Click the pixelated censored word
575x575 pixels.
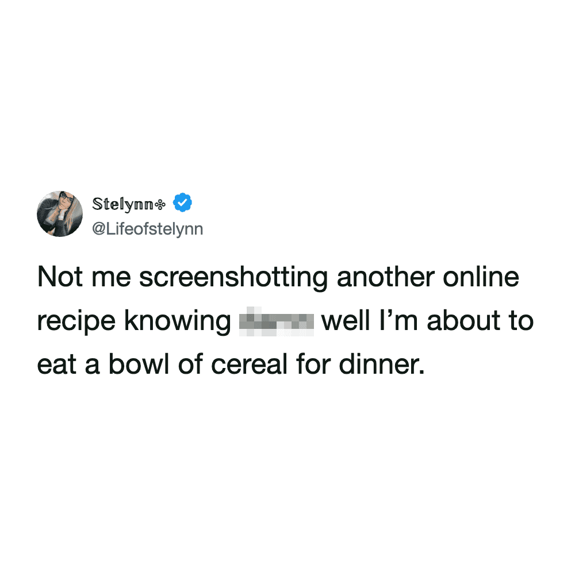point(277,321)
